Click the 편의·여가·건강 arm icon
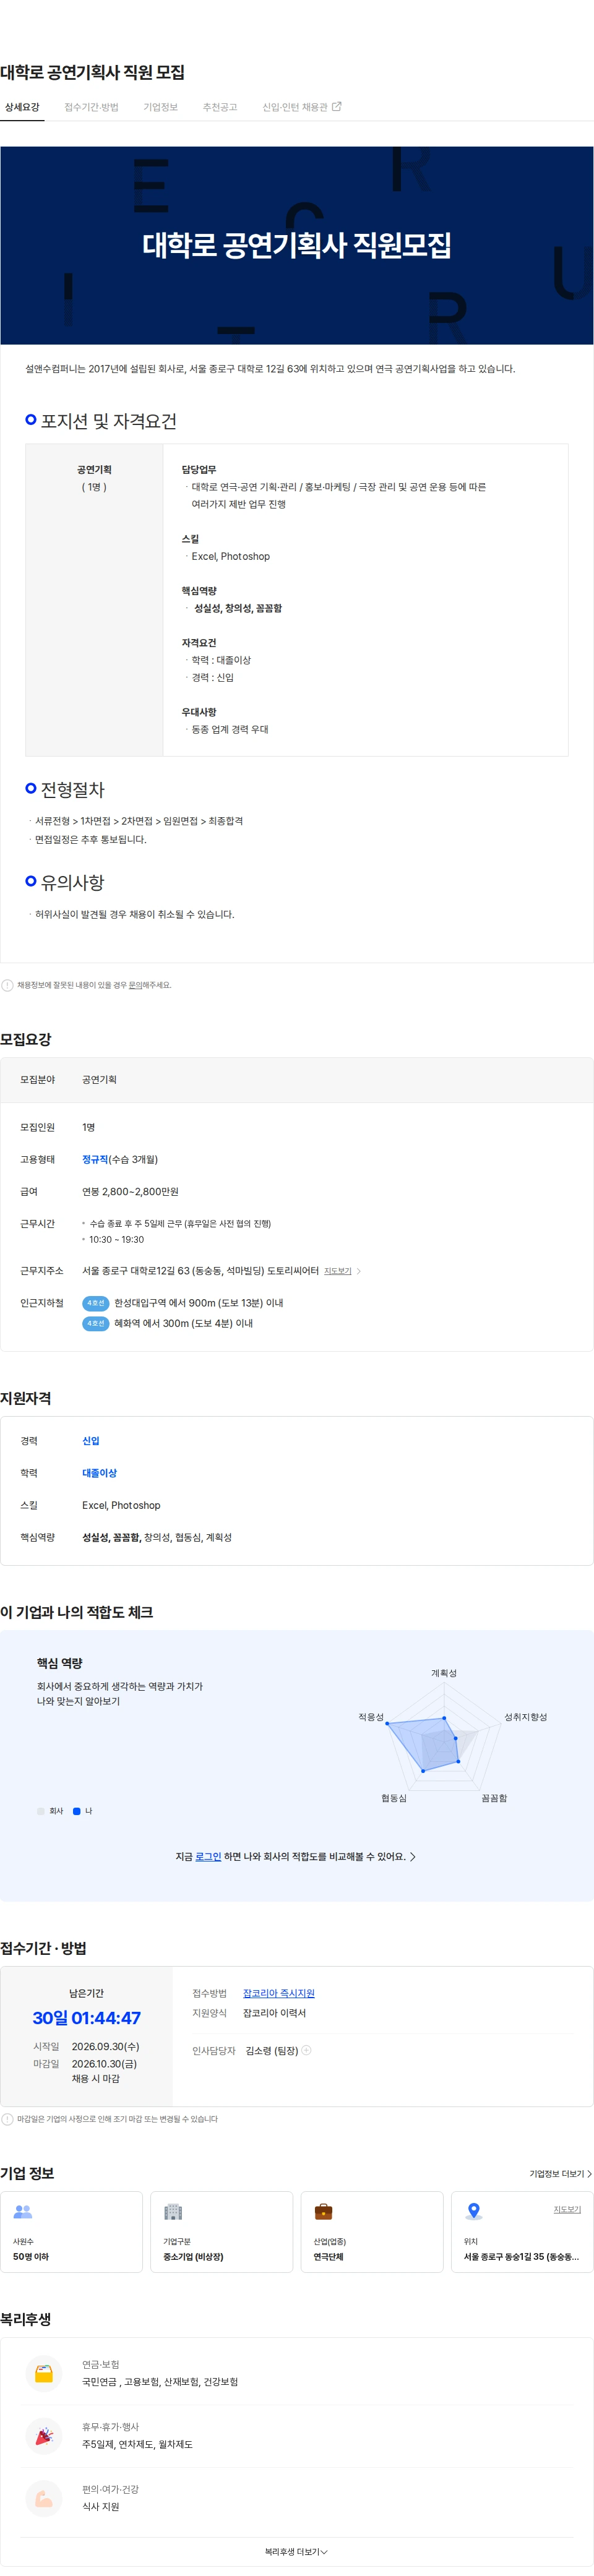 44,2498
